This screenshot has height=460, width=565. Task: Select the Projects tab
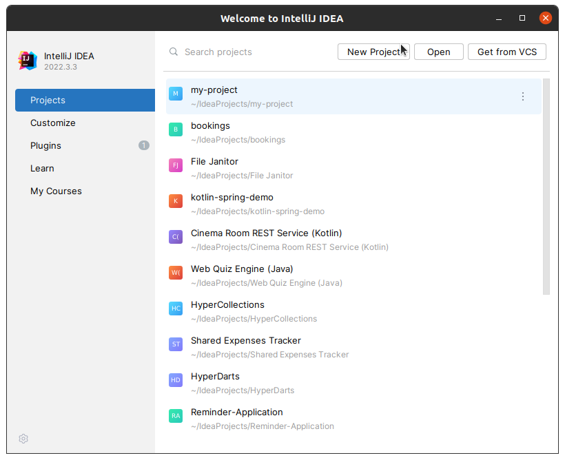[x=85, y=100]
